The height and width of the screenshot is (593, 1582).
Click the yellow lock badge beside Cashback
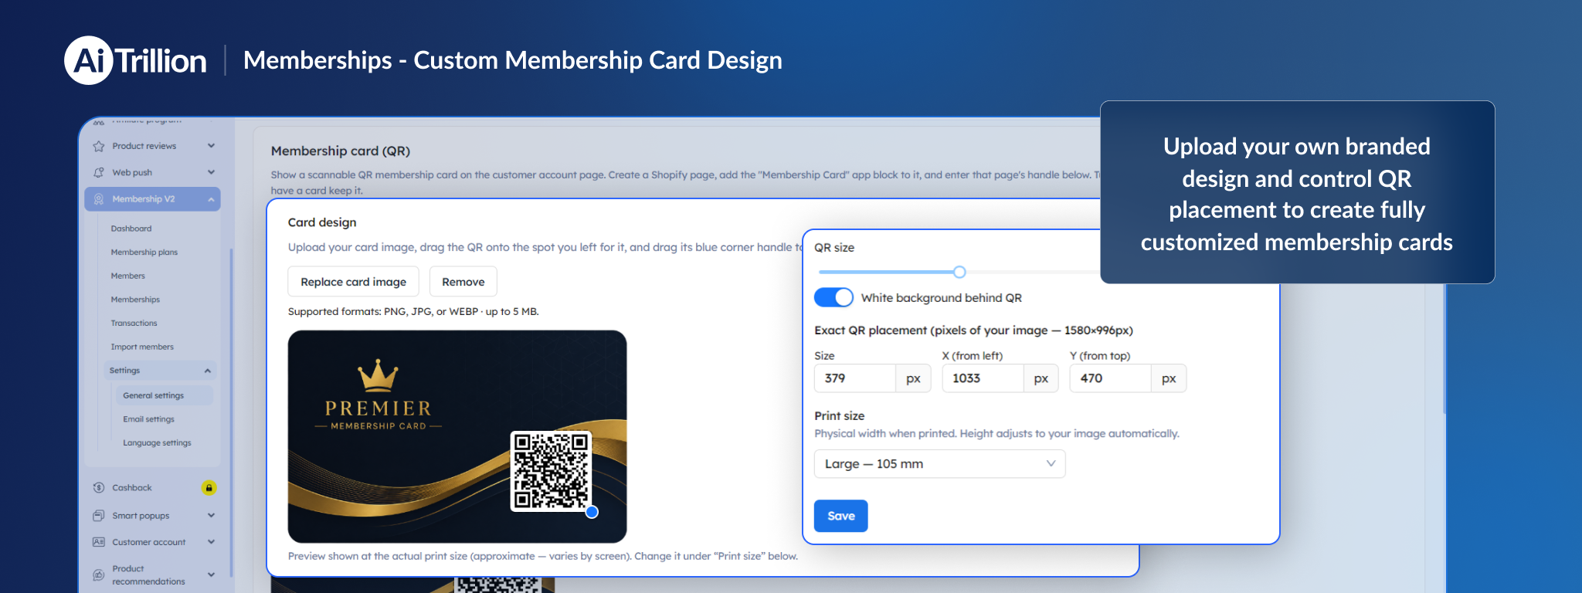coord(209,488)
